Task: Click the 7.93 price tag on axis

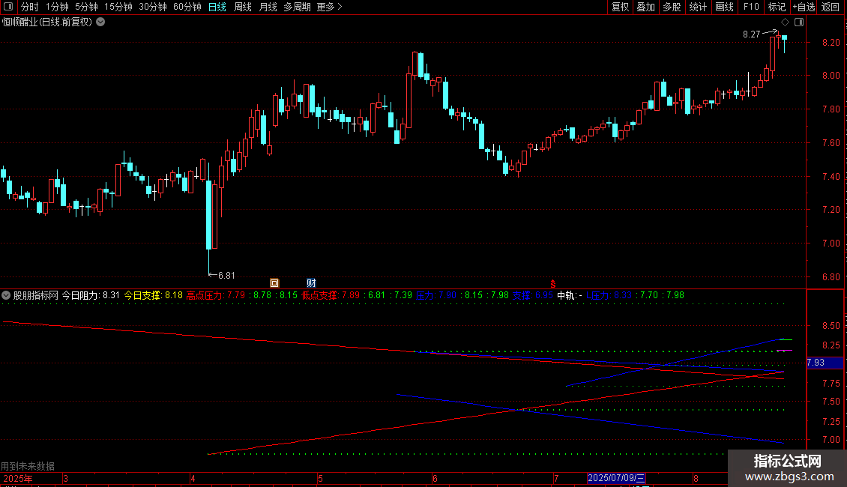Action: (x=825, y=363)
